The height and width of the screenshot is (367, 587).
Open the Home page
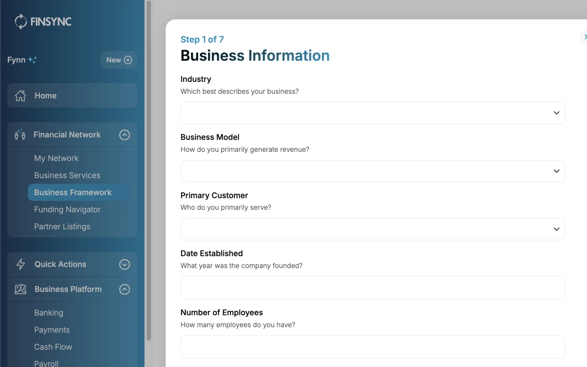tap(72, 95)
